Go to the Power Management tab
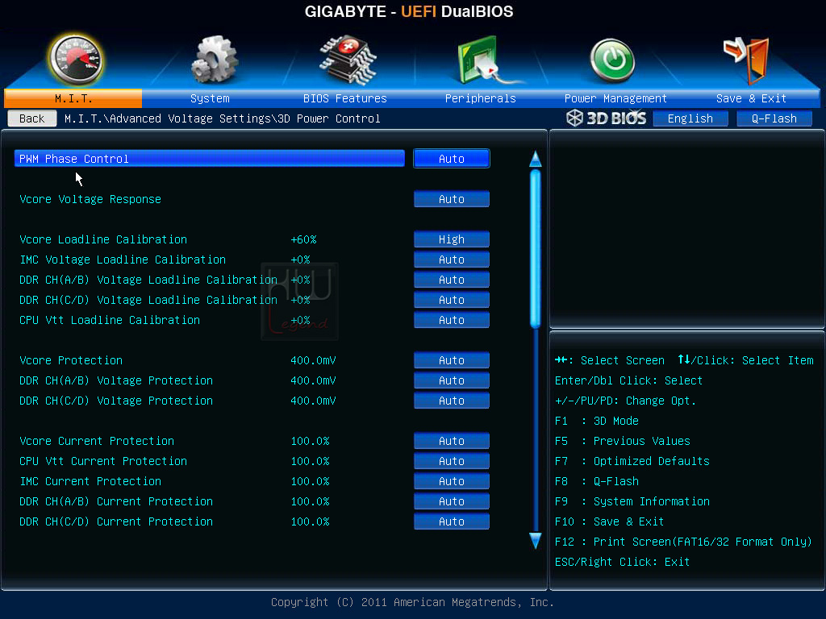 point(615,98)
